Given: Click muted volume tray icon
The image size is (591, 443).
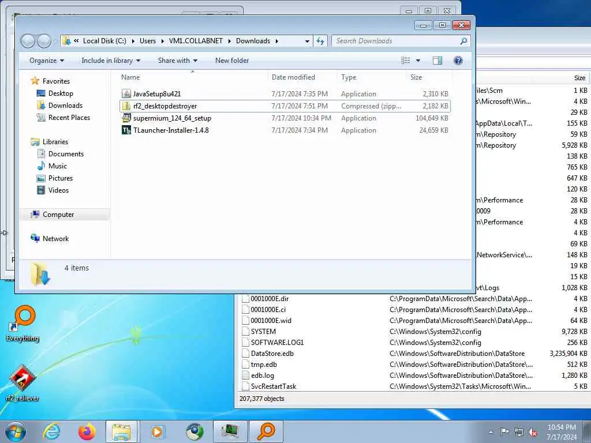Looking at the screenshot, I should click(x=533, y=433).
